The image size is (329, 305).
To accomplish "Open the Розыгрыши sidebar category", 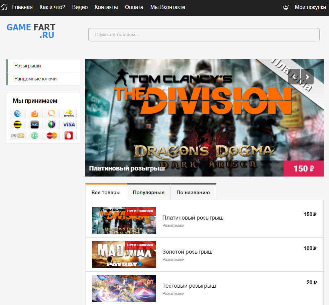I will click(x=43, y=66).
